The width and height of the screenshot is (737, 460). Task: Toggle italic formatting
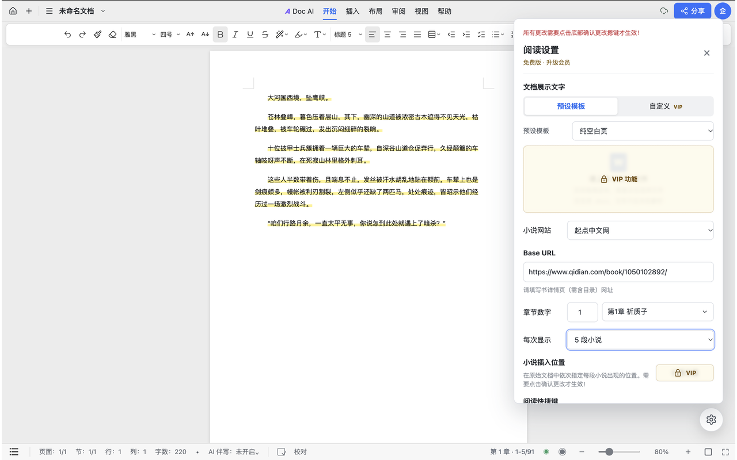point(235,34)
